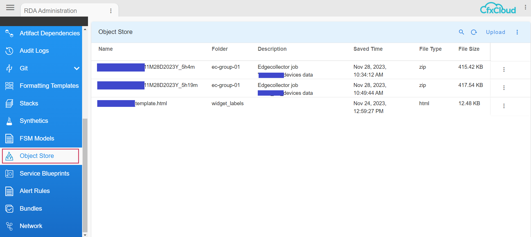Expand the Git submenu chevron
Viewport: 531px width, 237px height.
click(x=76, y=68)
